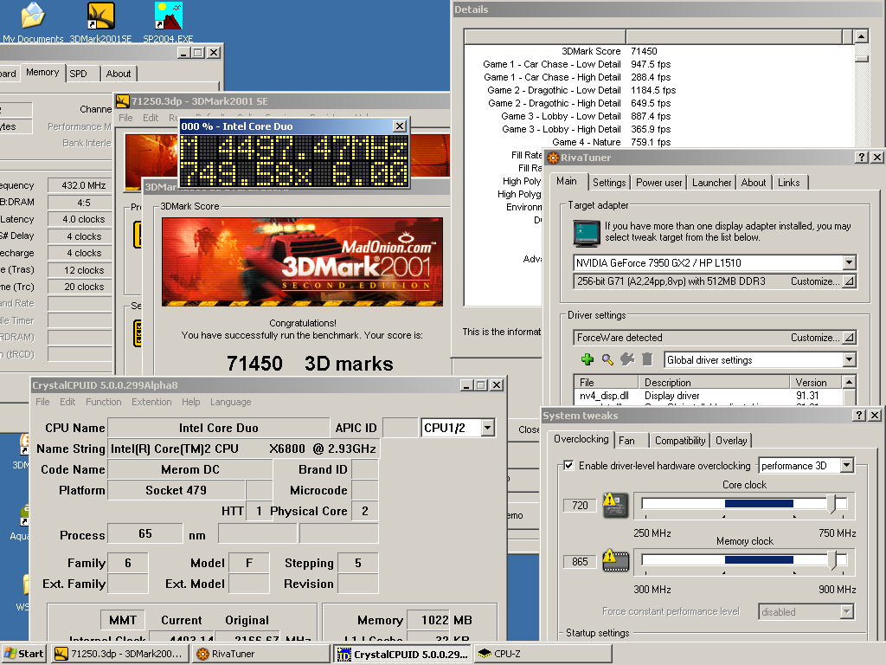
Task: Open the Edit menu in CrystalCPUID
Action: [x=67, y=402]
